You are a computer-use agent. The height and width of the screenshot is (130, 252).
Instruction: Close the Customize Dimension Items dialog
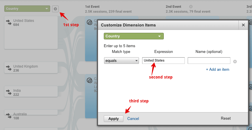coord(243,25)
